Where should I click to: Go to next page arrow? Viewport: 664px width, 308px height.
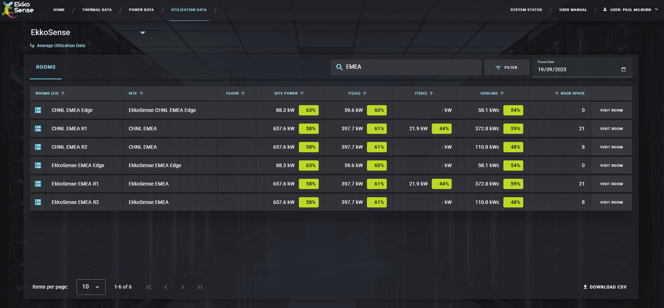click(x=183, y=287)
